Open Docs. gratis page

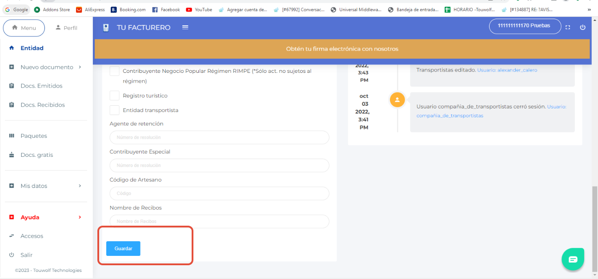coord(36,155)
